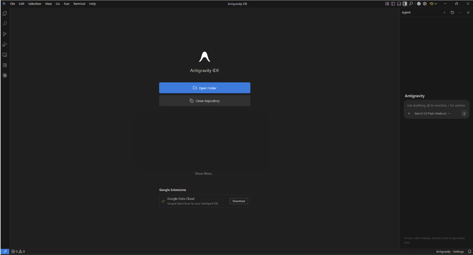Open the Terminal menu

pos(79,4)
